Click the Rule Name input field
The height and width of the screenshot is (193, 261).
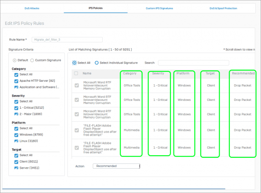67,40
